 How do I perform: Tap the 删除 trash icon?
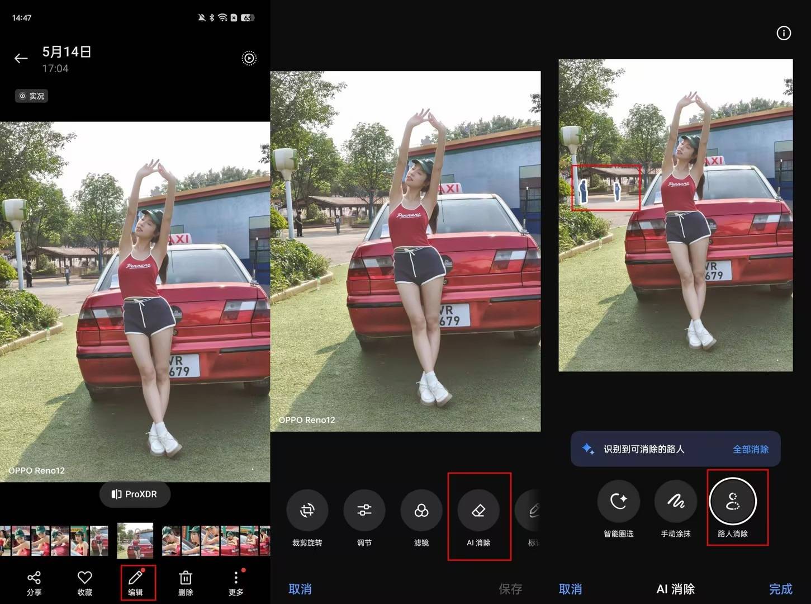pyautogui.click(x=186, y=582)
